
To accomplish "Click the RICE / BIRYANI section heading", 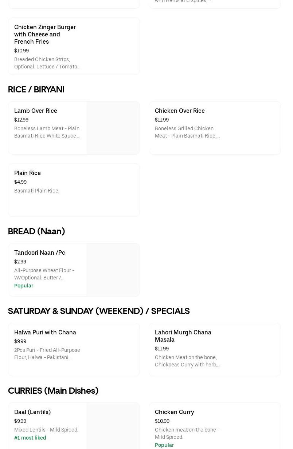I will 36,90.
